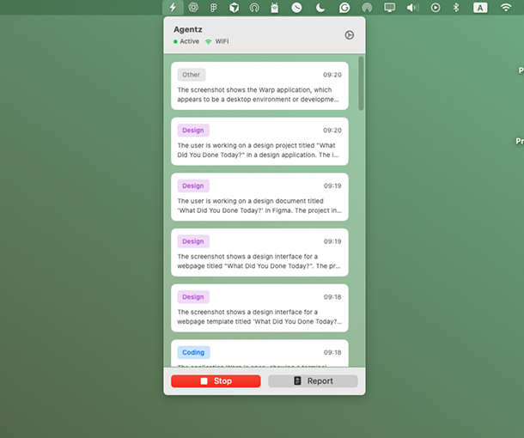Click the Agentz lightning bolt menu bar icon

click(173, 8)
